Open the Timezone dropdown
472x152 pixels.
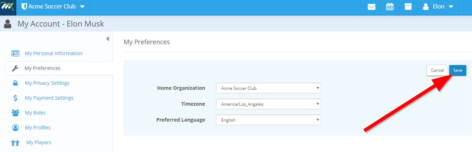(268, 104)
